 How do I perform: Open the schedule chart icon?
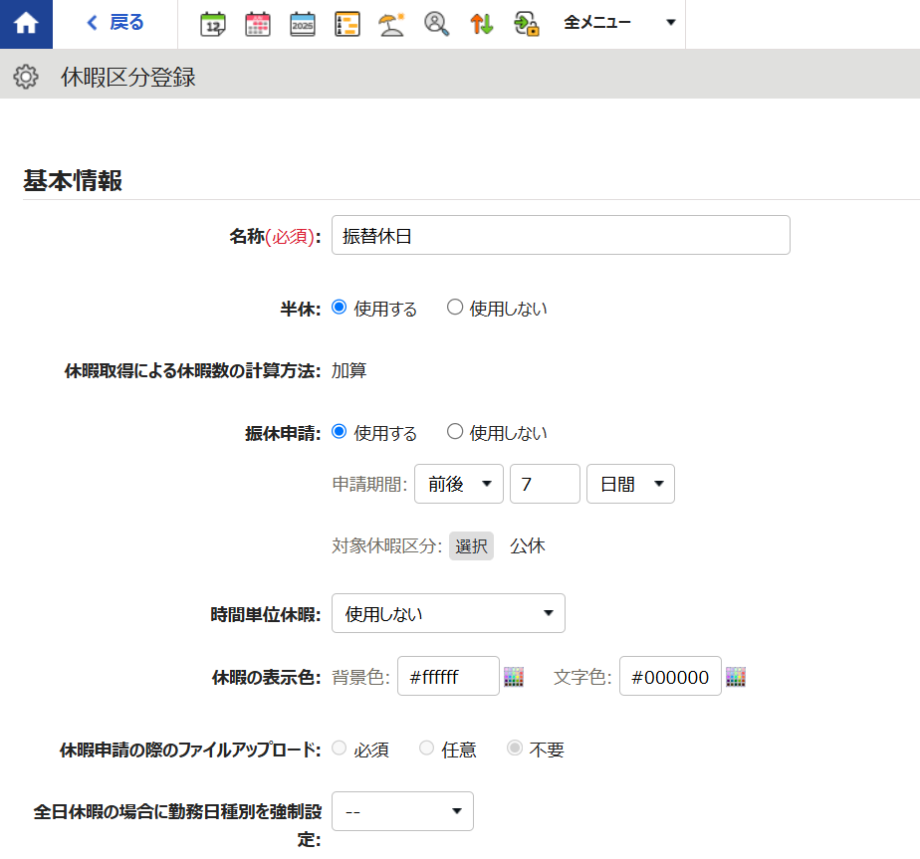click(347, 24)
